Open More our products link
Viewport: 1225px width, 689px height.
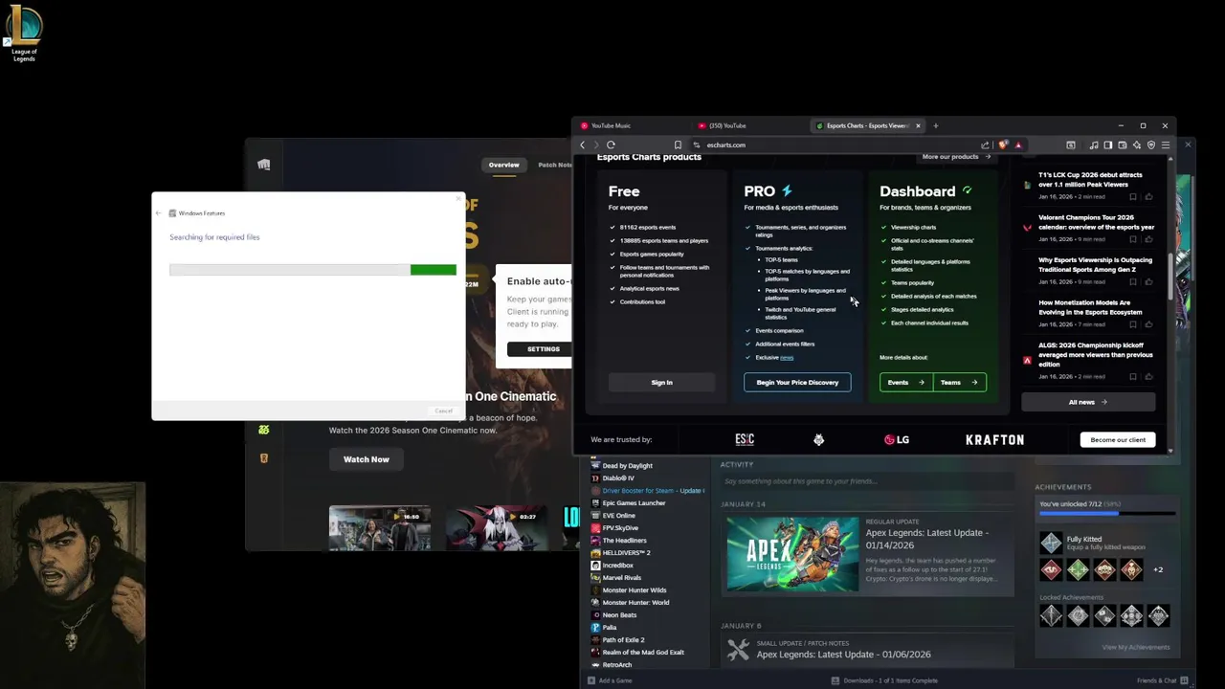(956, 157)
